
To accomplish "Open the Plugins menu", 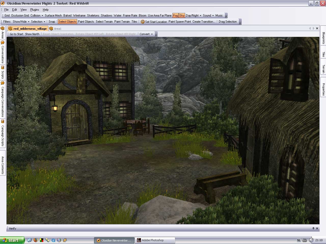I will pos(35,10).
